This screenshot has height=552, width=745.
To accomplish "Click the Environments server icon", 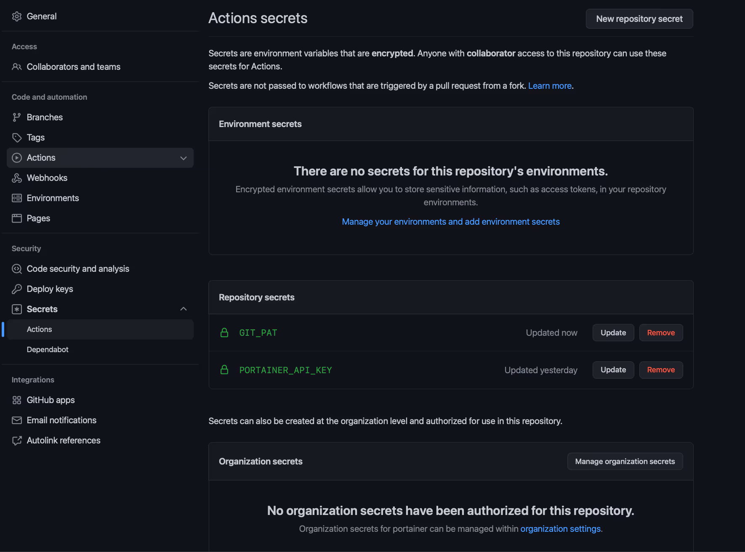I will pyautogui.click(x=17, y=198).
